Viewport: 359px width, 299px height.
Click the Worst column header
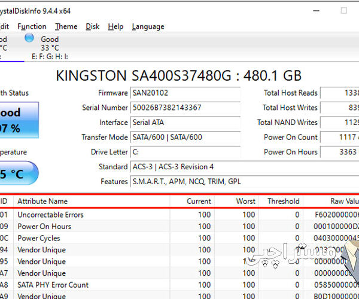236,202
